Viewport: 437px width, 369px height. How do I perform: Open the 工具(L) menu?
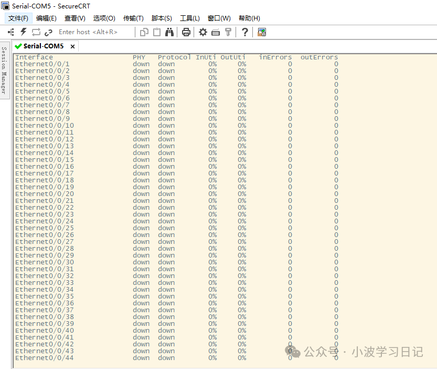coord(189,18)
